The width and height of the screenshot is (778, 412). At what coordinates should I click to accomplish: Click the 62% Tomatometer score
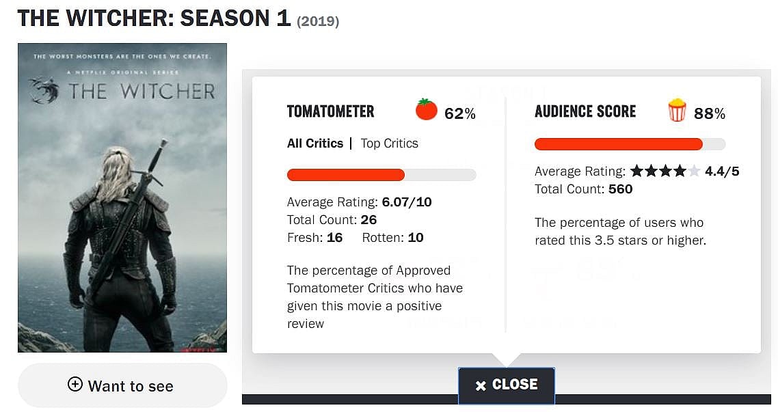coord(459,113)
